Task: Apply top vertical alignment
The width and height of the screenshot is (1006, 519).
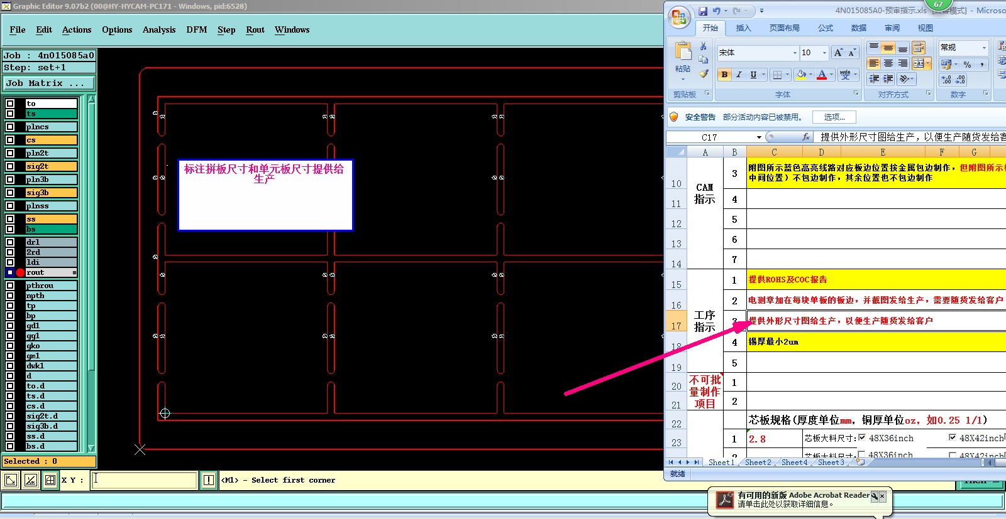Action: (874, 48)
